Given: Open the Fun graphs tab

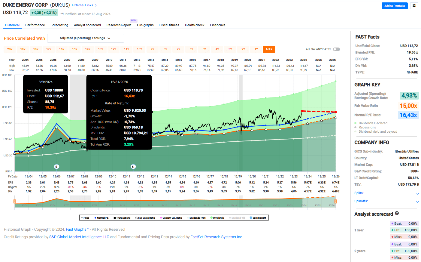Looking at the screenshot, I should (145, 25).
